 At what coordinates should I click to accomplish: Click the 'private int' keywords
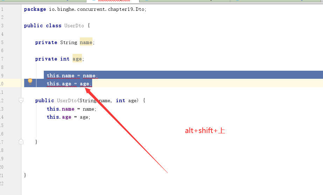(x=52, y=59)
